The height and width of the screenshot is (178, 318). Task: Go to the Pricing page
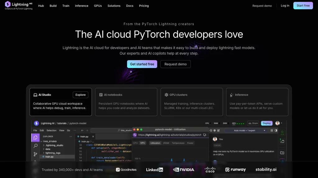click(144, 6)
